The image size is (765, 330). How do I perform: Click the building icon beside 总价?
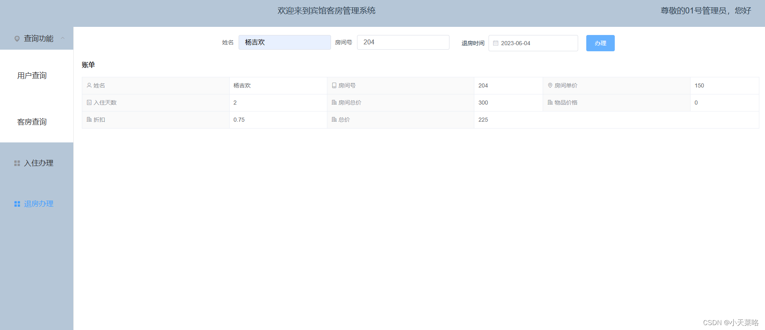pyautogui.click(x=334, y=120)
